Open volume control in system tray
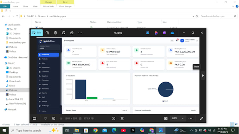This screenshot has width=239, height=134. tap(209, 131)
